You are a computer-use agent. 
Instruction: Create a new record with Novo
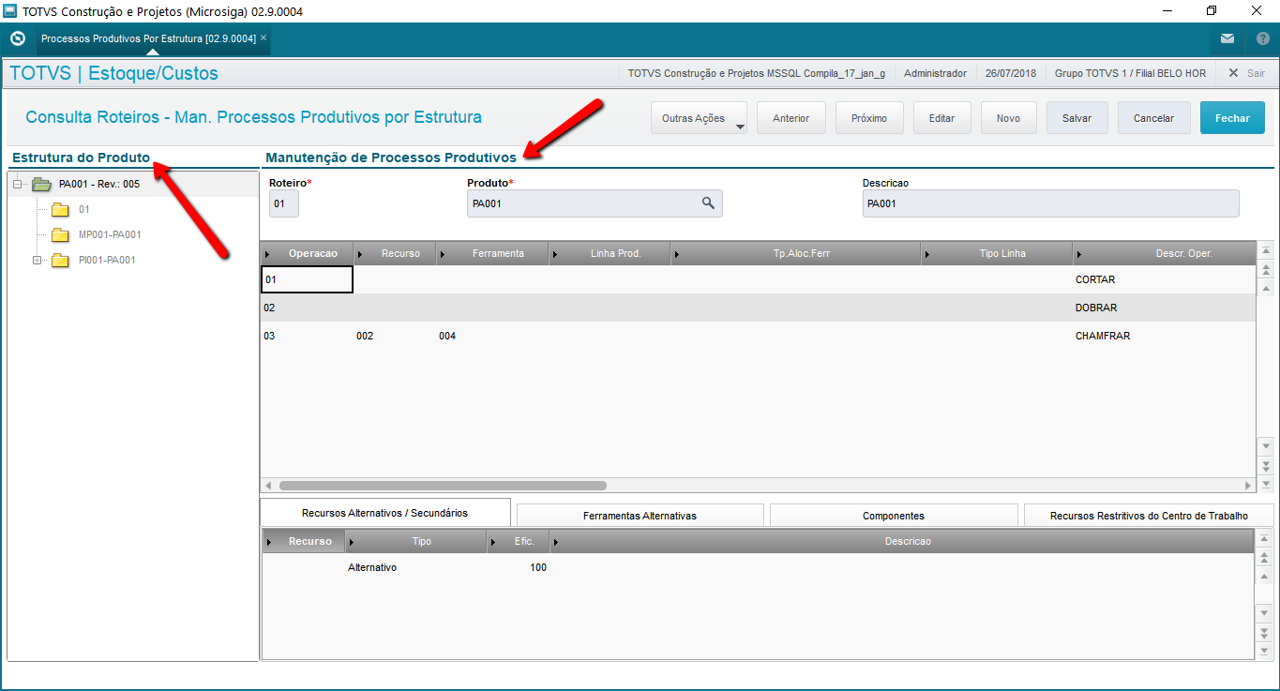[1008, 118]
